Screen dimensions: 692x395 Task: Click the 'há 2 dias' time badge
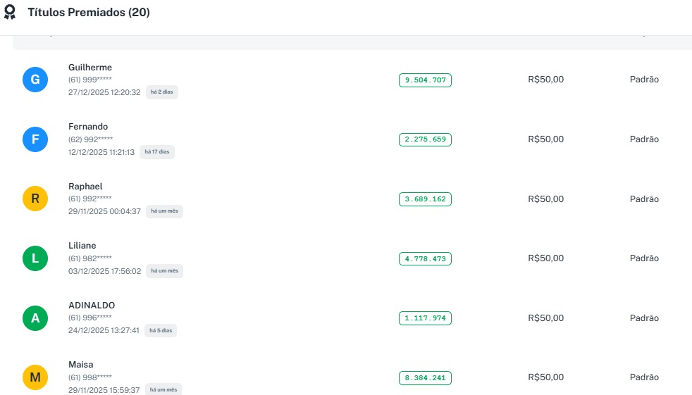point(162,92)
